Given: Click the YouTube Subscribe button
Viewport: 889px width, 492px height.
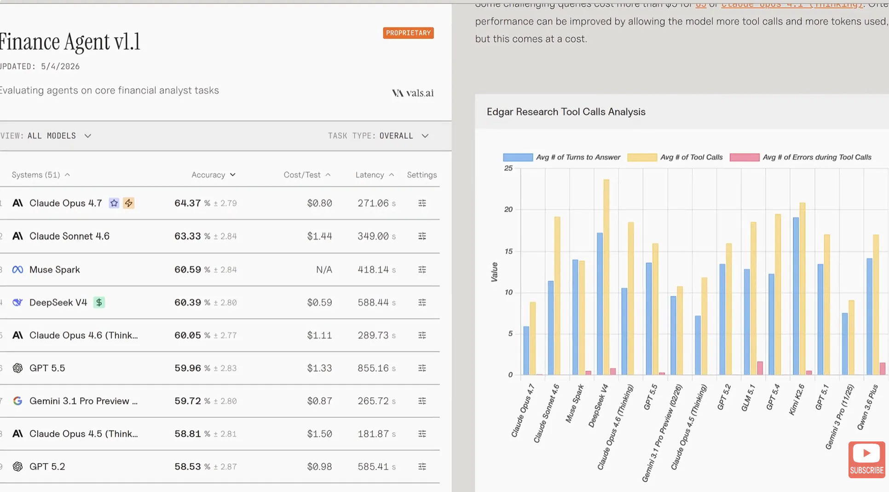Looking at the screenshot, I should click(x=866, y=460).
